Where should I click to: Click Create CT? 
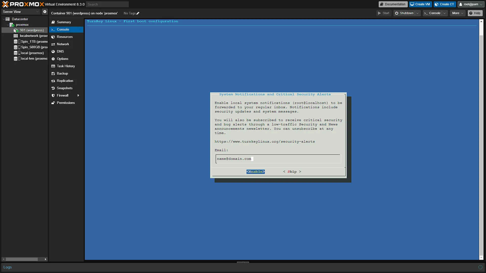444,4
